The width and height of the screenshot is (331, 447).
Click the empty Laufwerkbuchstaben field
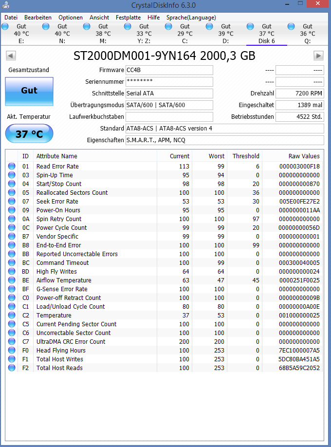[169, 116]
